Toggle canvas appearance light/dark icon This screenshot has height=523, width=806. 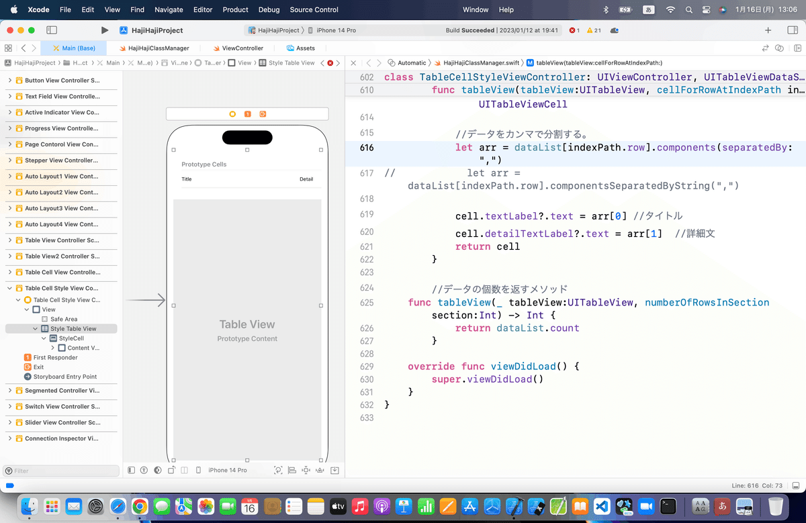click(x=158, y=470)
